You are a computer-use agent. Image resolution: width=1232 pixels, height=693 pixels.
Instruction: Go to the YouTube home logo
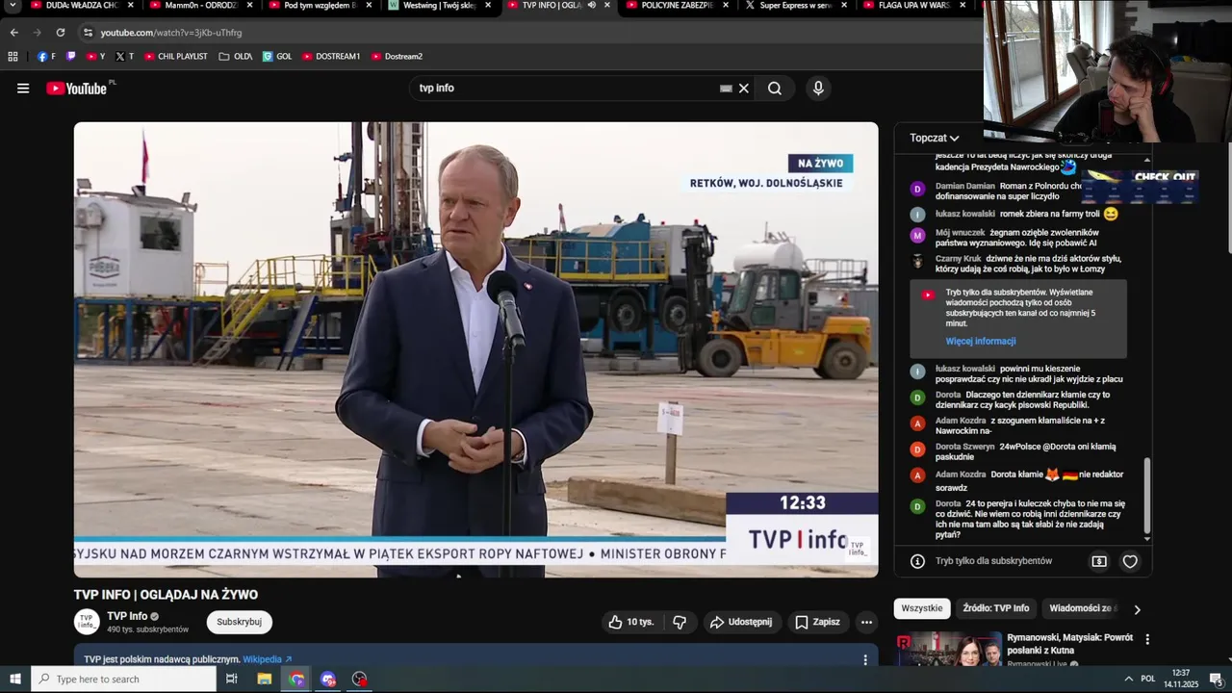point(77,89)
